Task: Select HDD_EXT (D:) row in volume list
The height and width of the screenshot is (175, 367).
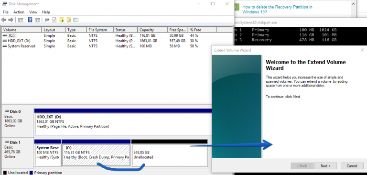Action: [107, 41]
